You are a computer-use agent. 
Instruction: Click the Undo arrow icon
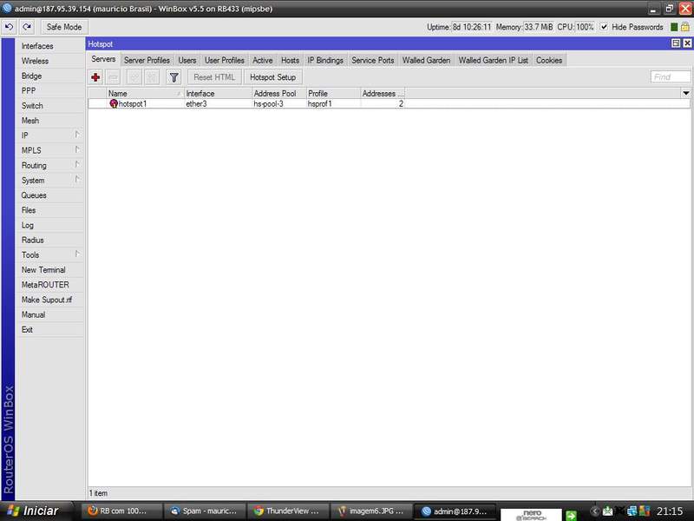pos(9,27)
